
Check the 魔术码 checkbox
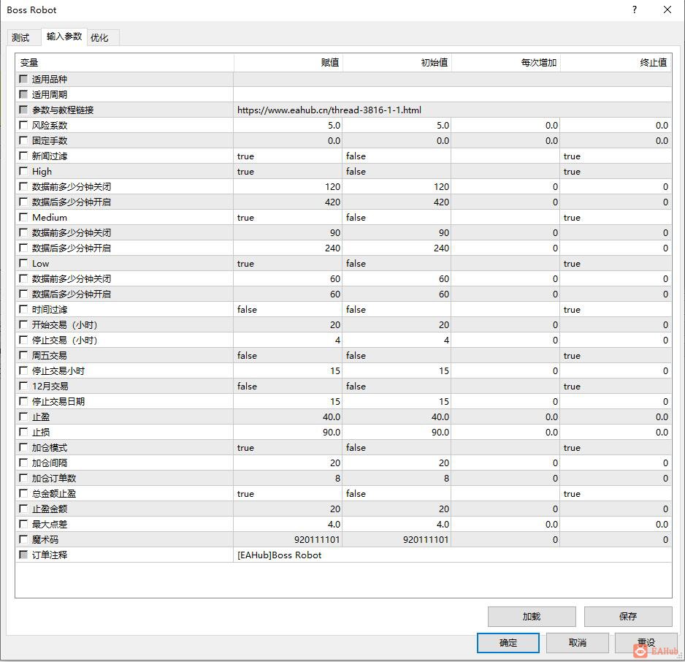tap(23, 539)
